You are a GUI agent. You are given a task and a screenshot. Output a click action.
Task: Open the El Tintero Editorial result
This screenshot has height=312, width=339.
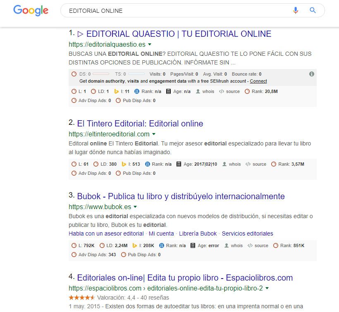[x=139, y=124]
